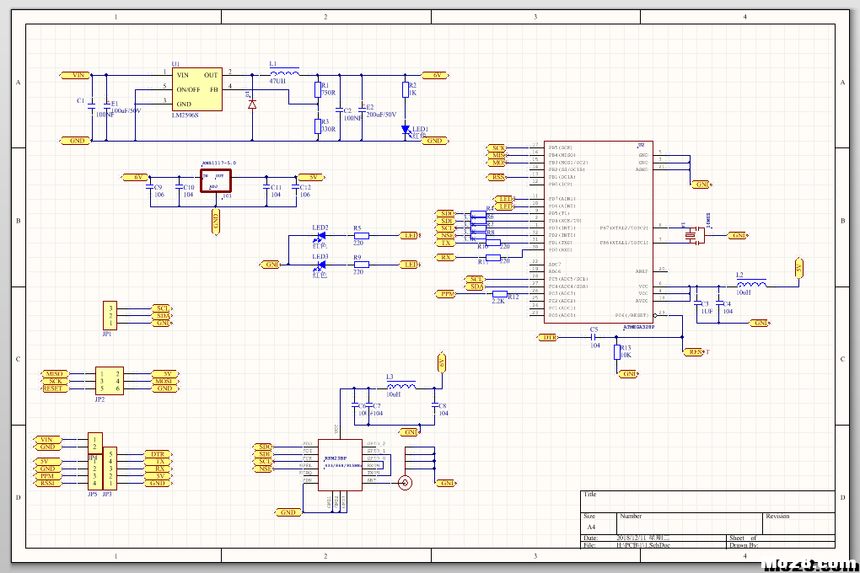Click the DTR port on header JP3

[159, 454]
